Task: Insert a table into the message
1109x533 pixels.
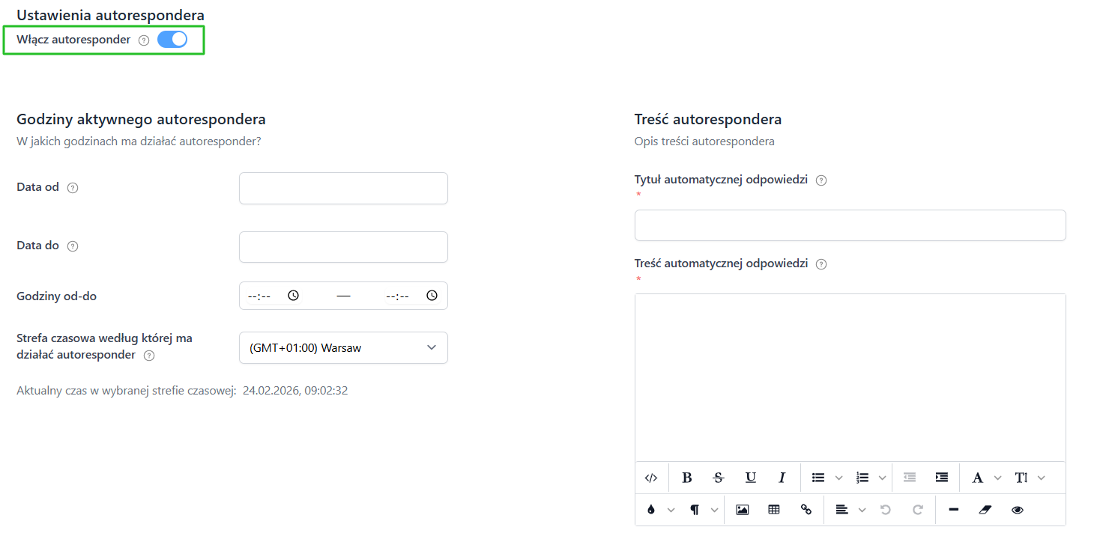Action: 774,510
